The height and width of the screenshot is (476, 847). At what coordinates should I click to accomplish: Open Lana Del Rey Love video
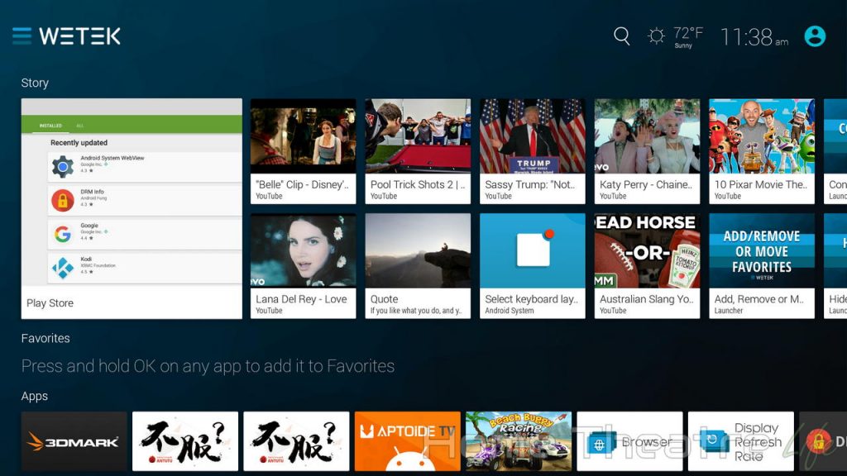[x=303, y=265]
